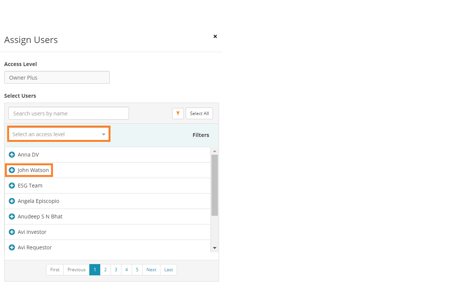Add Avi Requestor with the plus icon
The height and width of the screenshot is (295, 457).
click(12, 247)
